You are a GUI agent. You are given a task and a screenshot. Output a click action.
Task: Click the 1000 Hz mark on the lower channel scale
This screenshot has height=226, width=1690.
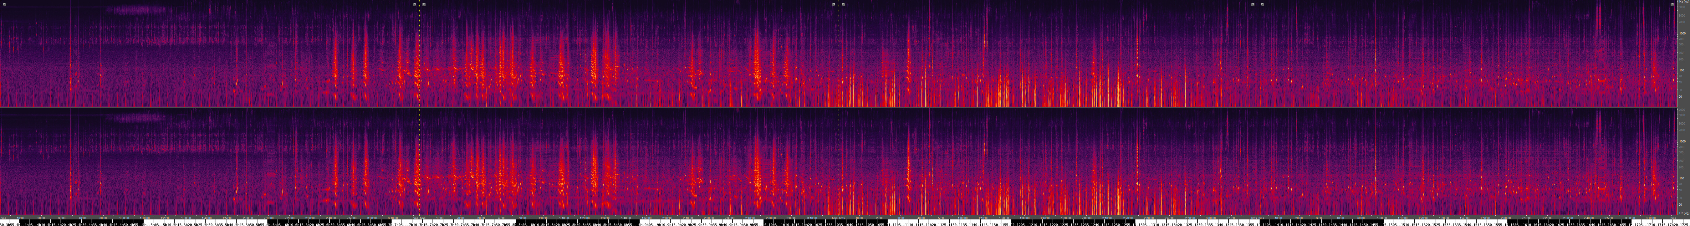[x=1683, y=141]
